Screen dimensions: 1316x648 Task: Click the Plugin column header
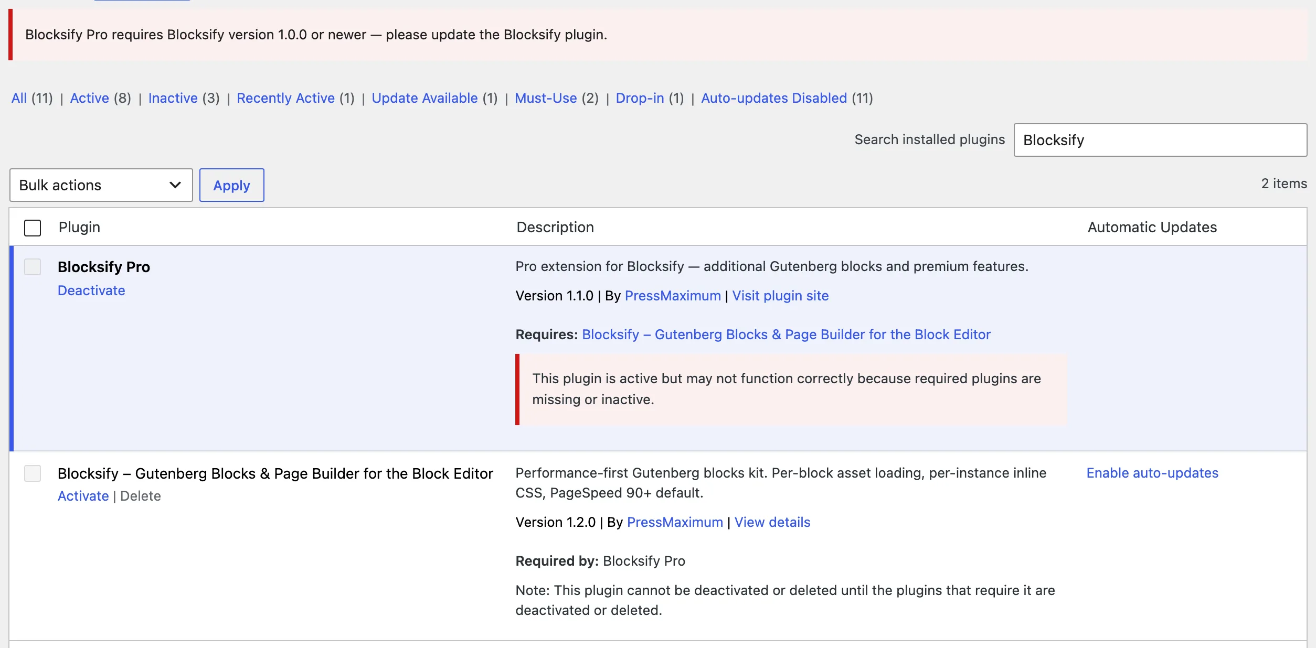click(79, 227)
